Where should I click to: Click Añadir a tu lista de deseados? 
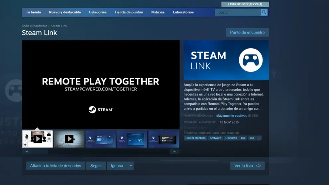point(55,166)
